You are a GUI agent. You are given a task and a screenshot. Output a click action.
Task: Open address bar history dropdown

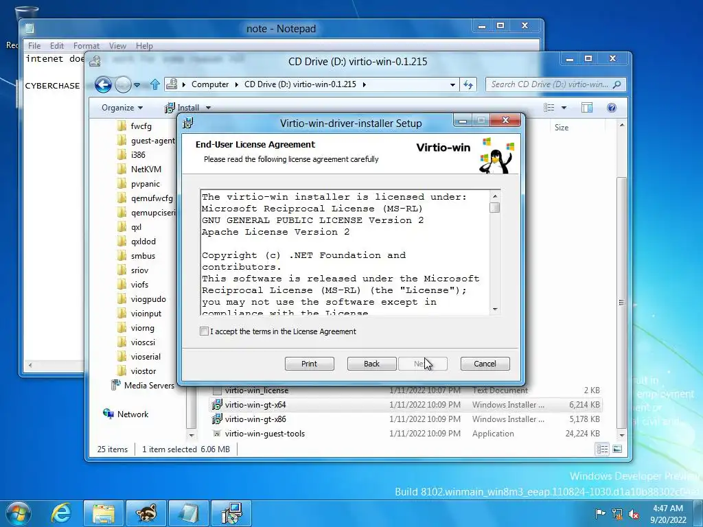(453, 84)
